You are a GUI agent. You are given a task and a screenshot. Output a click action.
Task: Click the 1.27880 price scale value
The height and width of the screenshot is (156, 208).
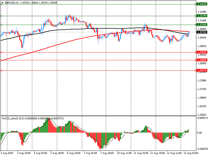pos(202,81)
